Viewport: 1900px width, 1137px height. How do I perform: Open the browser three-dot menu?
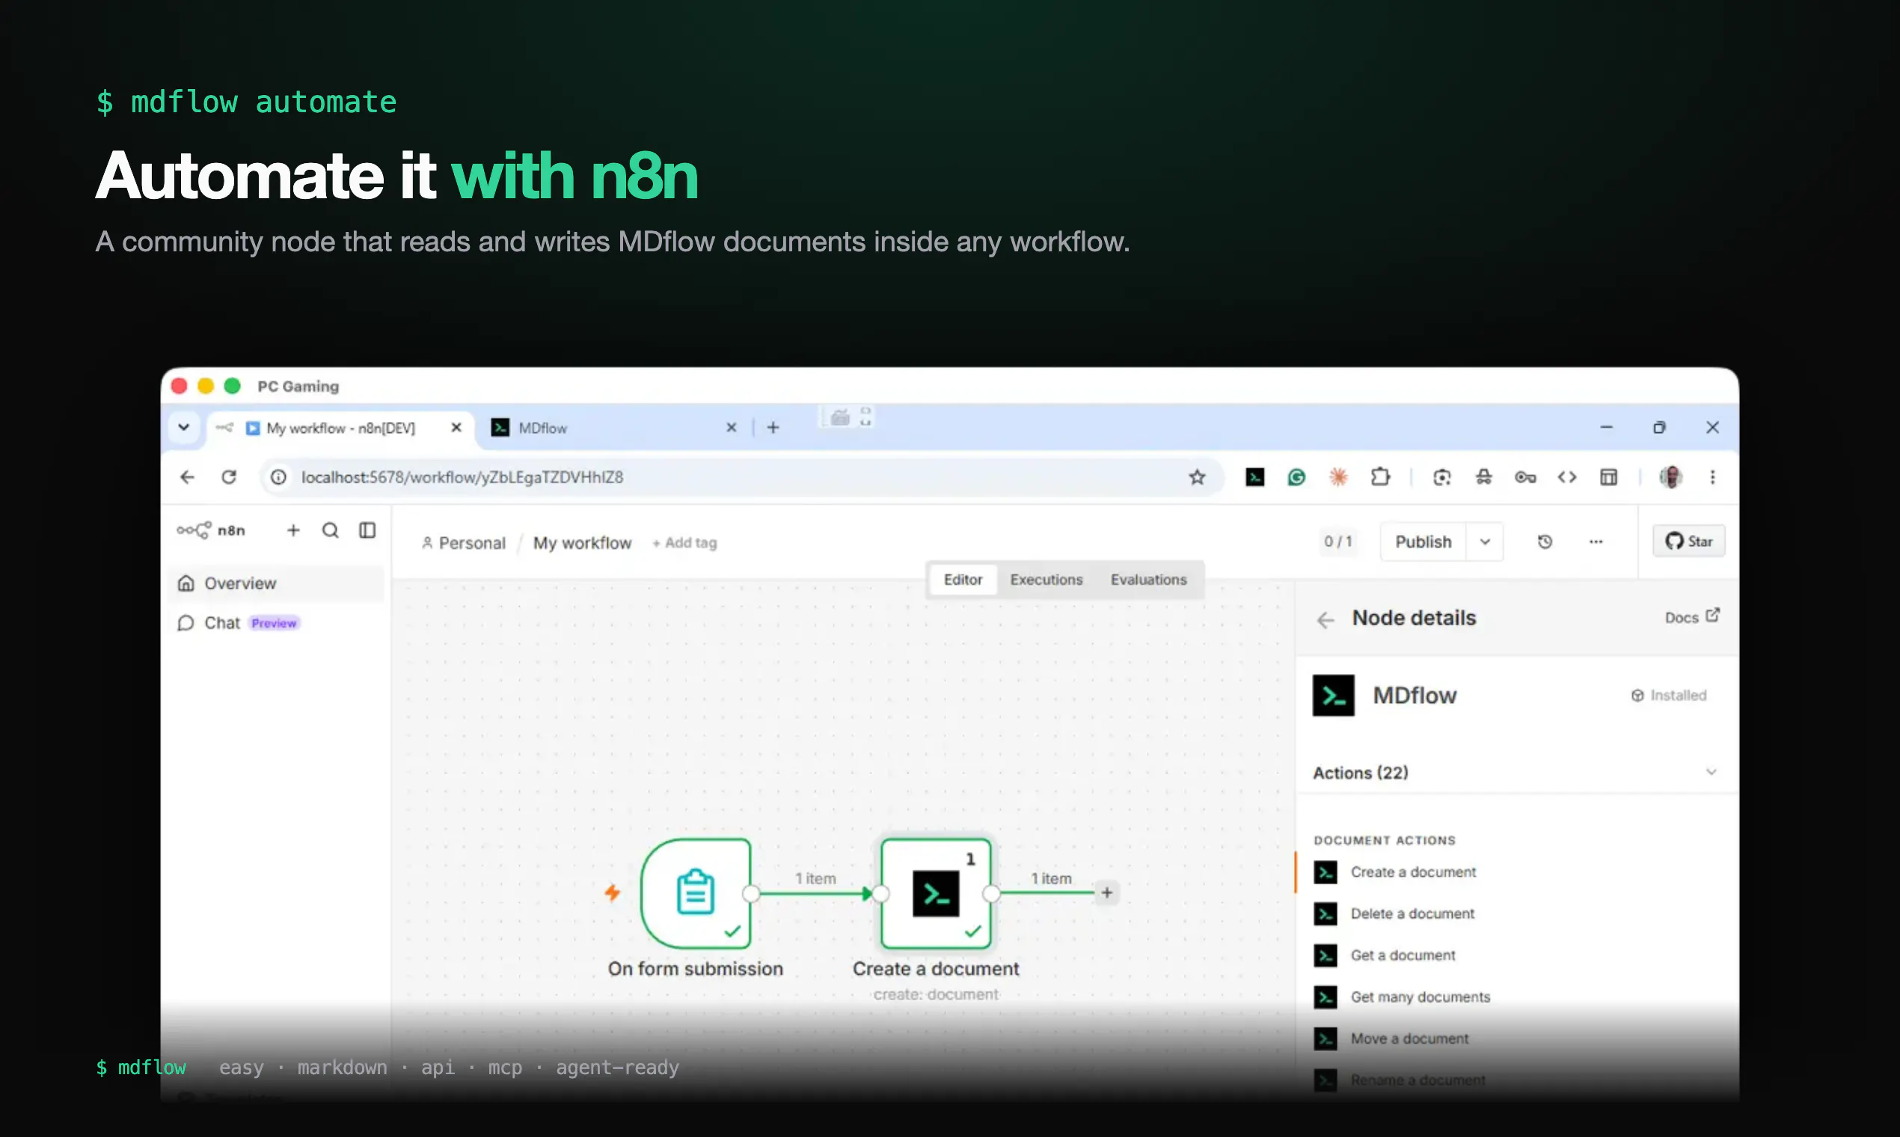[x=1713, y=477]
